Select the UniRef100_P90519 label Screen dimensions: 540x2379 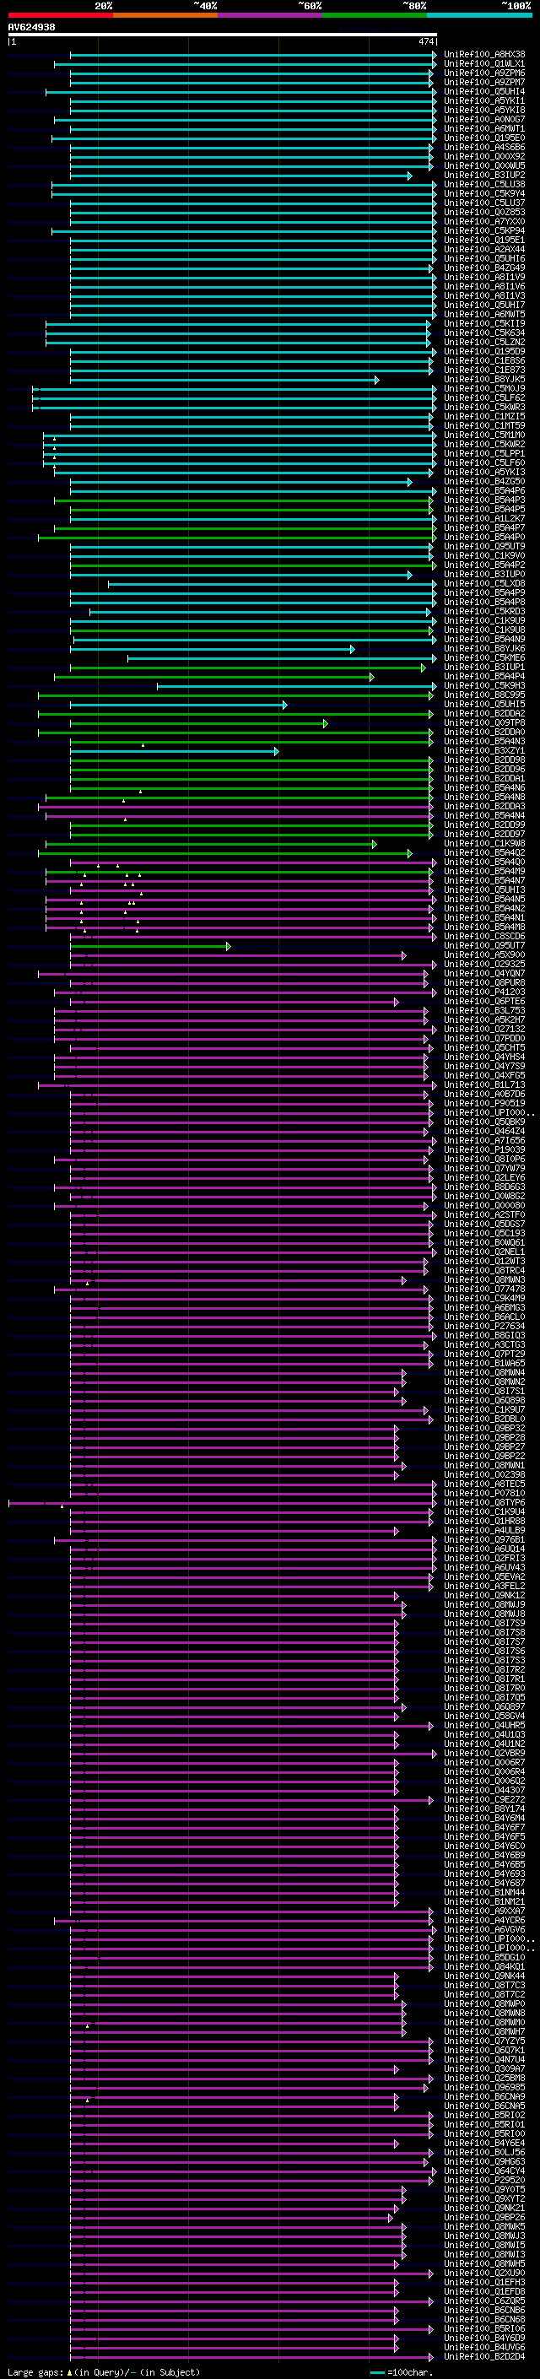coord(483,1104)
